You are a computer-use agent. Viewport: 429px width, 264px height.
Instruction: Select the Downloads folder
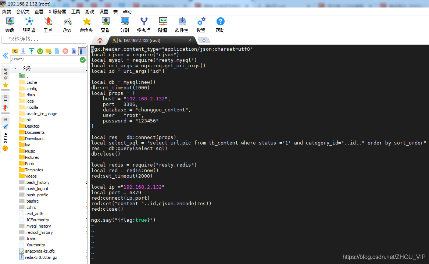32,139
